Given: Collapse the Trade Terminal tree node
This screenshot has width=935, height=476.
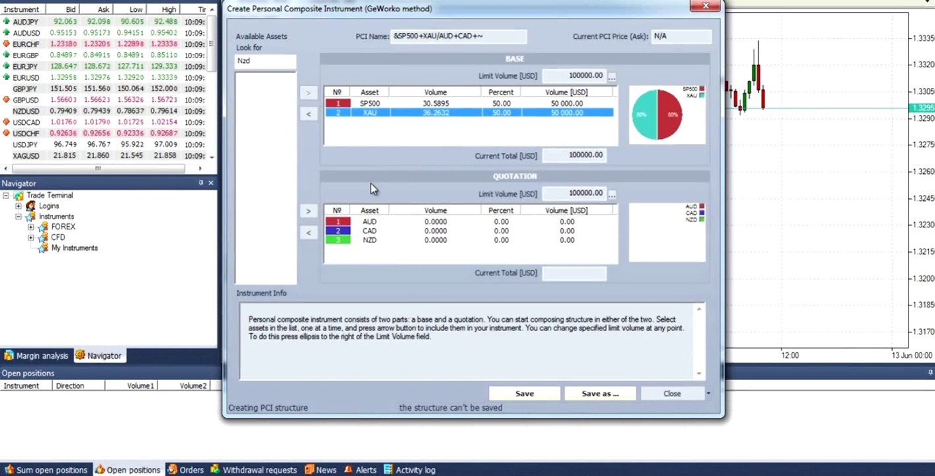Looking at the screenshot, I should point(6,196).
